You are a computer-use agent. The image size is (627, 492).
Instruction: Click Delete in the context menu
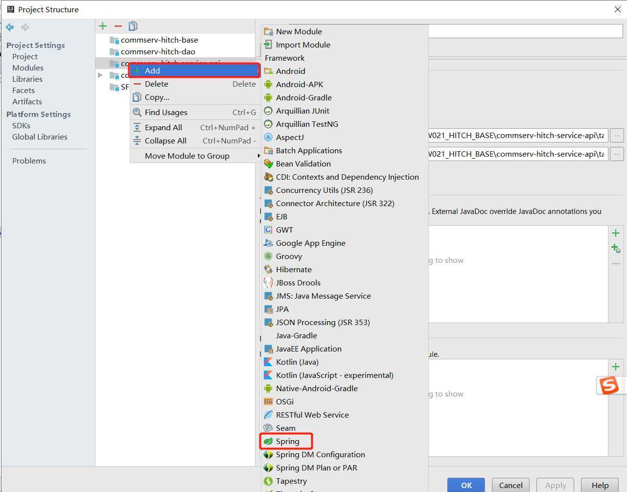[x=194, y=84]
